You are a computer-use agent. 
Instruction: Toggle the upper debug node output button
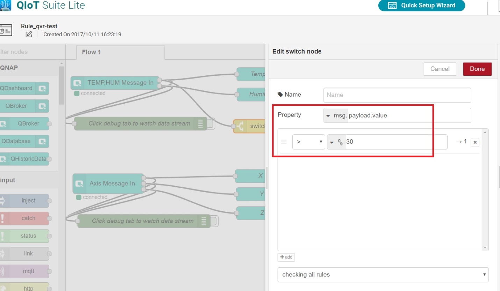pos(211,124)
